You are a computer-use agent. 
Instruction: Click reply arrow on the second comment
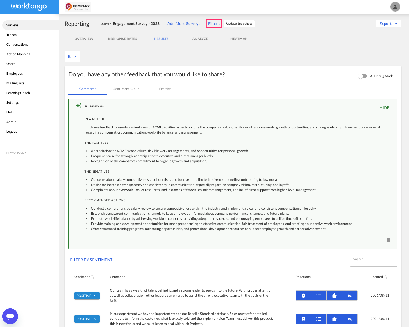(350, 319)
